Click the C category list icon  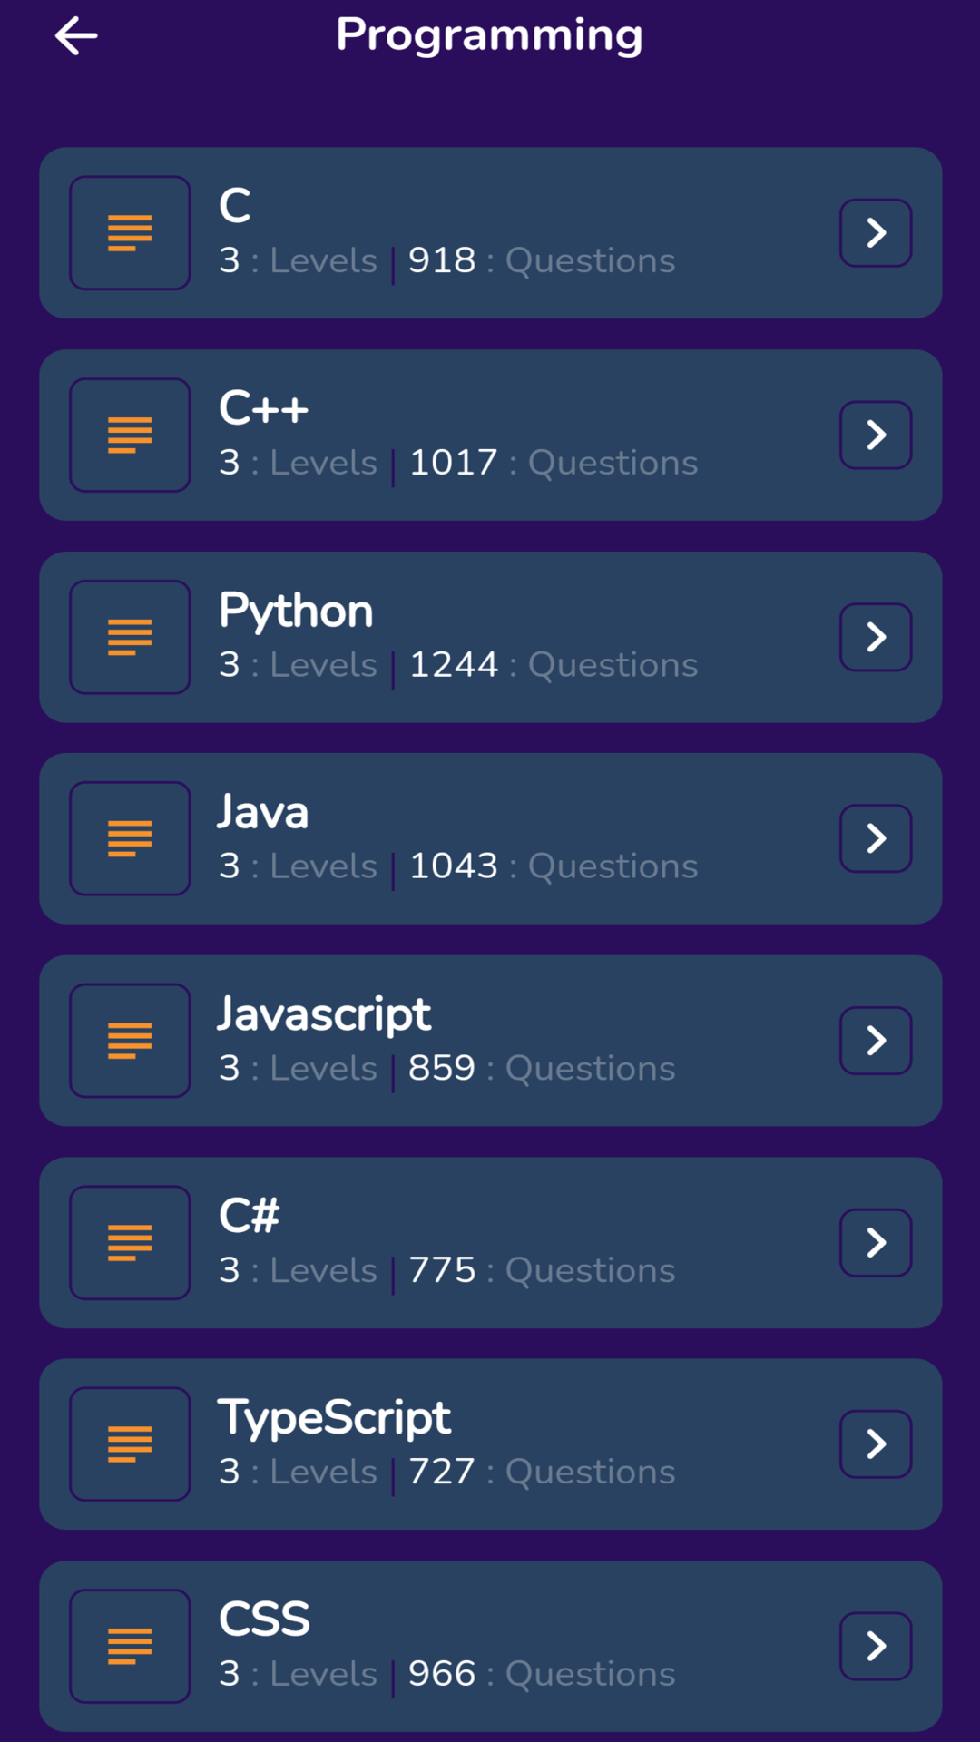point(130,232)
